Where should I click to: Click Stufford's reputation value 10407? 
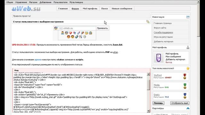[168, 78]
